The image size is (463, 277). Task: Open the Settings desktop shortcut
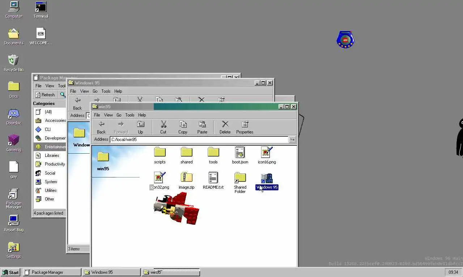coord(13,250)
